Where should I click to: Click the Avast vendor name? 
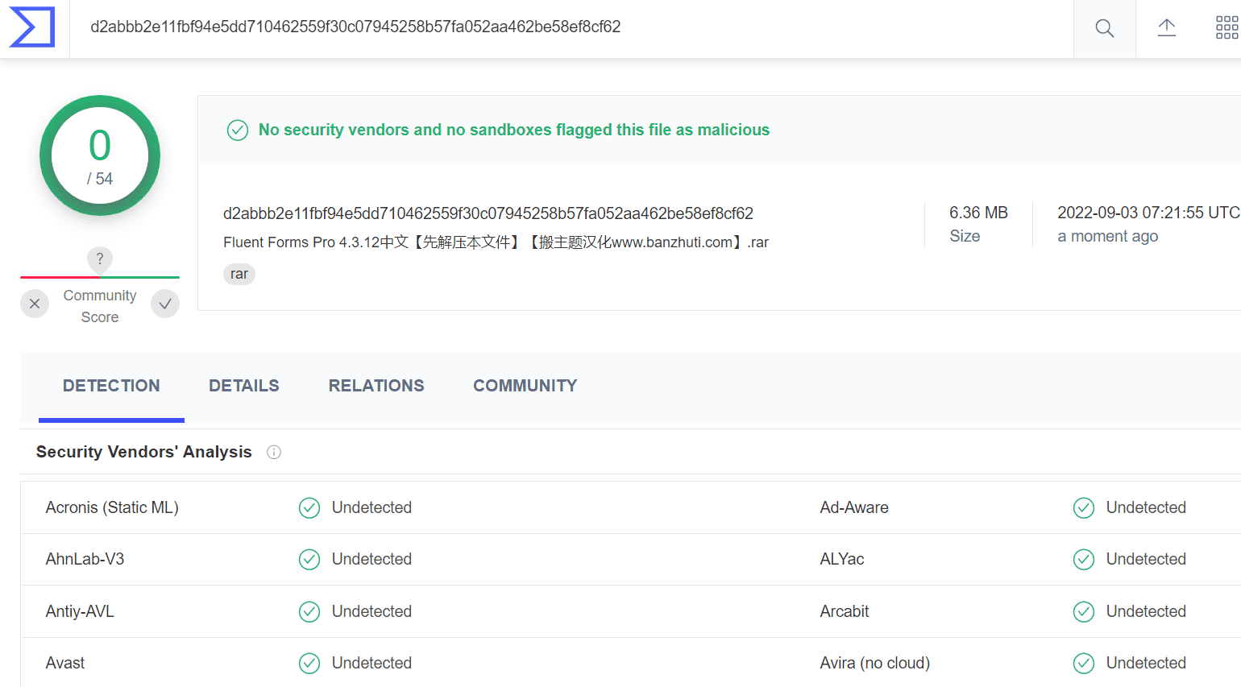point(65,663)
